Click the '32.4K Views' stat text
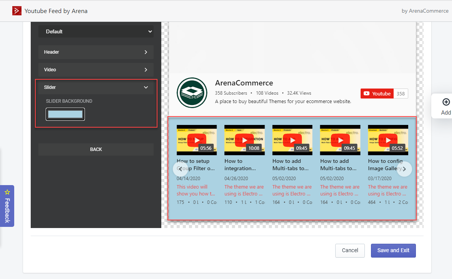Screen dimensions: 452x279 [299, 93]
